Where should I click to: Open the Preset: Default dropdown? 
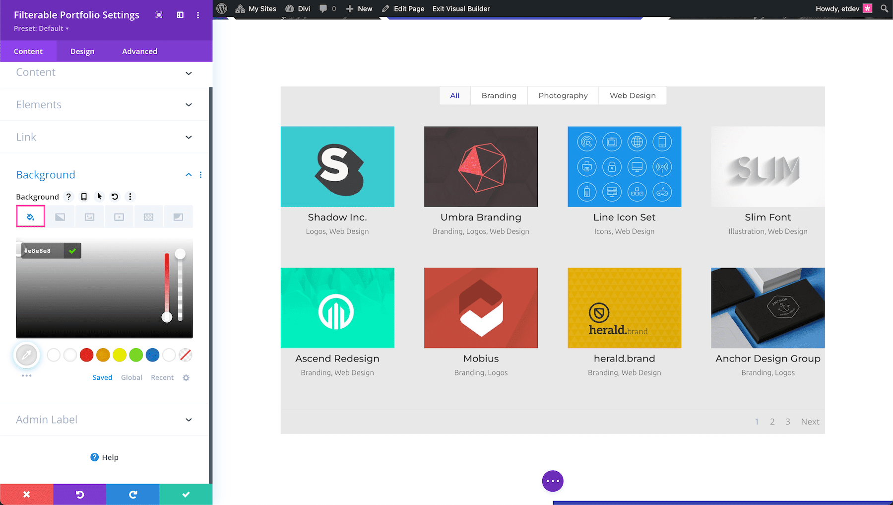click(x=41, y=28)
